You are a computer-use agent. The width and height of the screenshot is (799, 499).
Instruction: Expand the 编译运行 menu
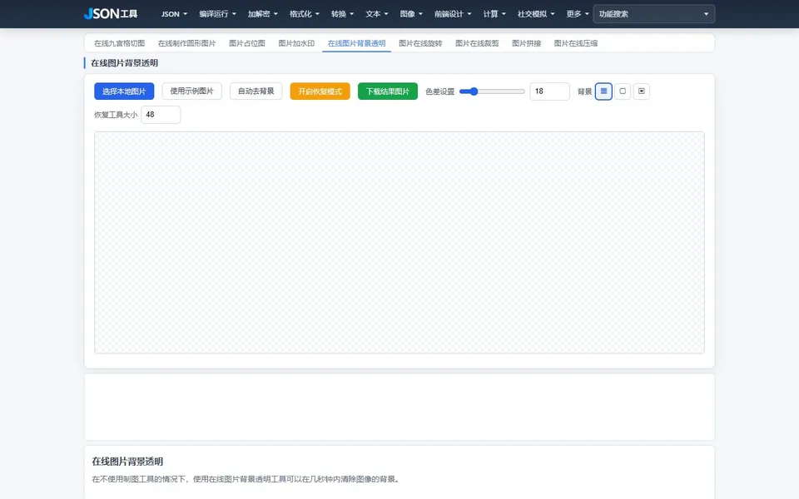point(217,14)
